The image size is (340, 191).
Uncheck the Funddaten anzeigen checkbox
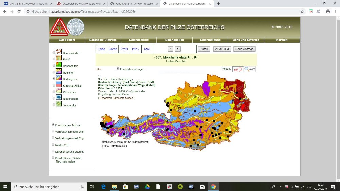pos(118,69)
